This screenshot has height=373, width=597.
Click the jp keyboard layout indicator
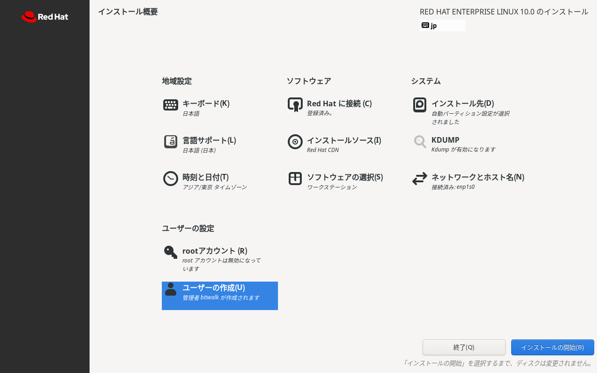[x=443, y=25]
